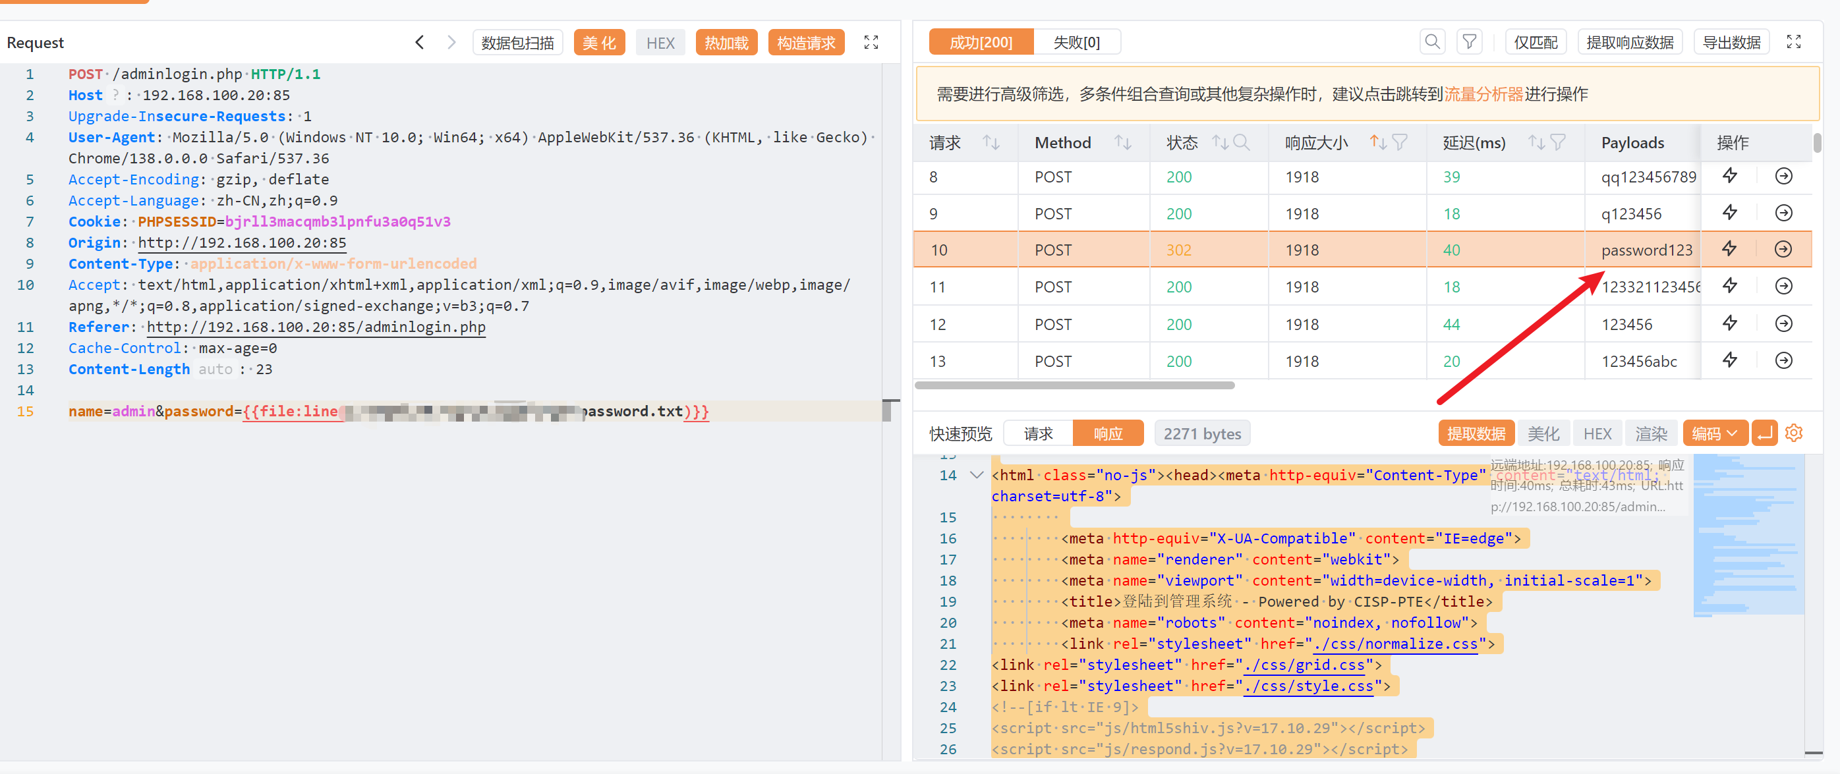Click lightning icon on password123 row
1840x774 pixels.
[1729, 249]
